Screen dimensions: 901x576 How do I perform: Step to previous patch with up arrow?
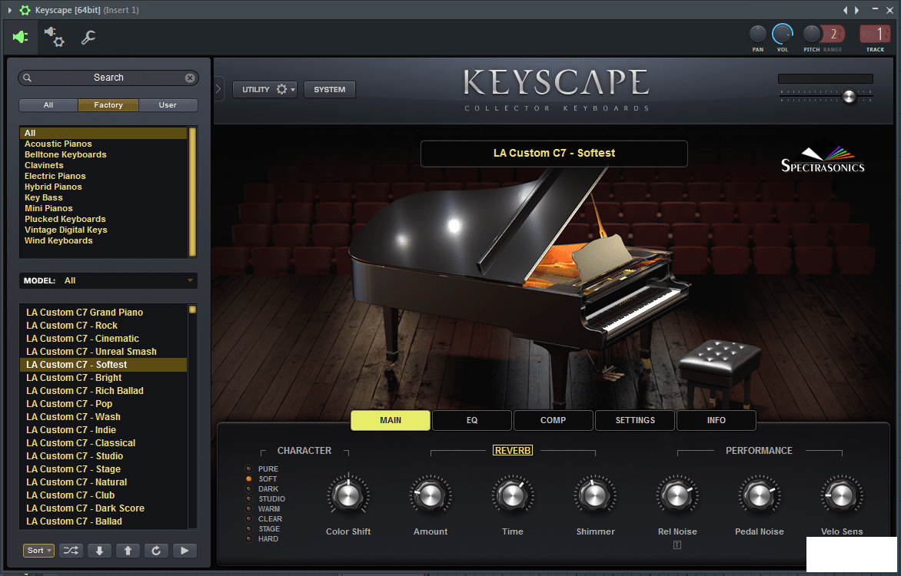pos(128,551)
